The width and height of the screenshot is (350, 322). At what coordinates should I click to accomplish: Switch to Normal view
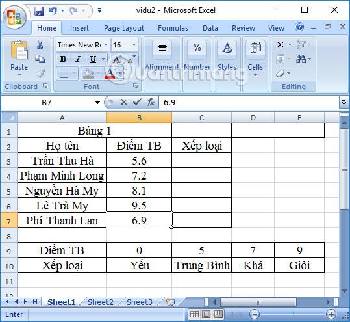coord(194,314)
